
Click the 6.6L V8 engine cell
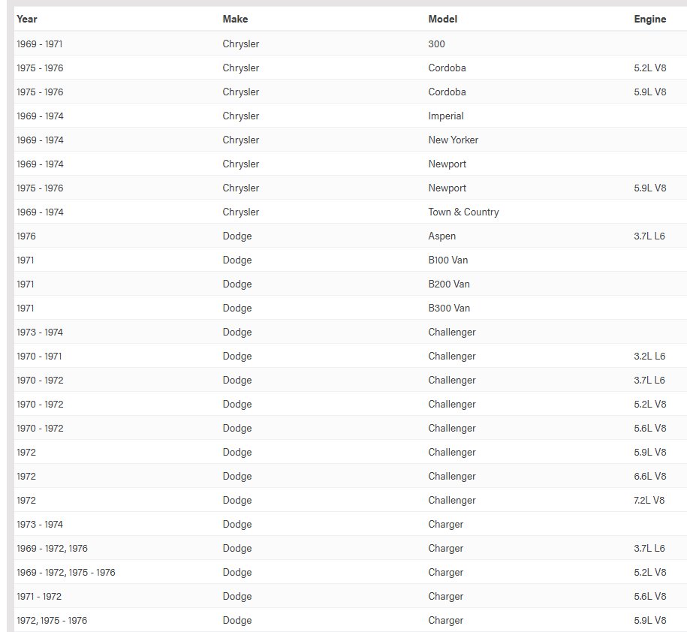pos(649,476)
